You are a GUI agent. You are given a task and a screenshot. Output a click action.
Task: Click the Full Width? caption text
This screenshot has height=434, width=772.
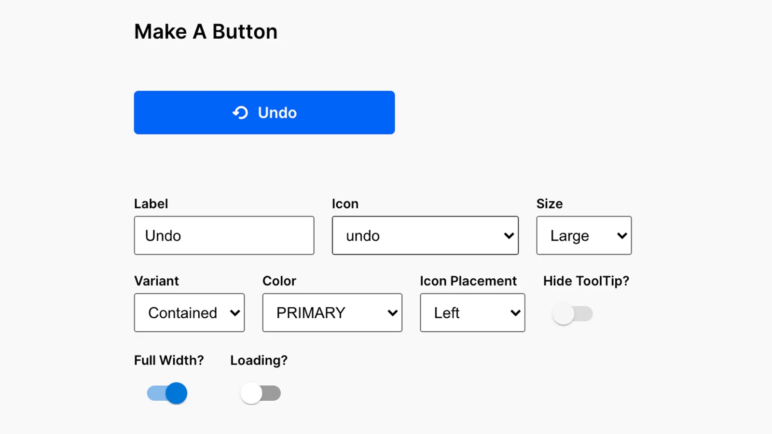click(169, 360)
